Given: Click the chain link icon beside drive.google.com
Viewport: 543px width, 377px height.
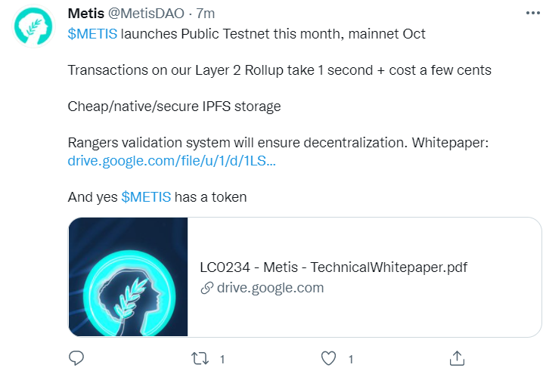Looking at the screenshot, I should [x=206, y=288].
